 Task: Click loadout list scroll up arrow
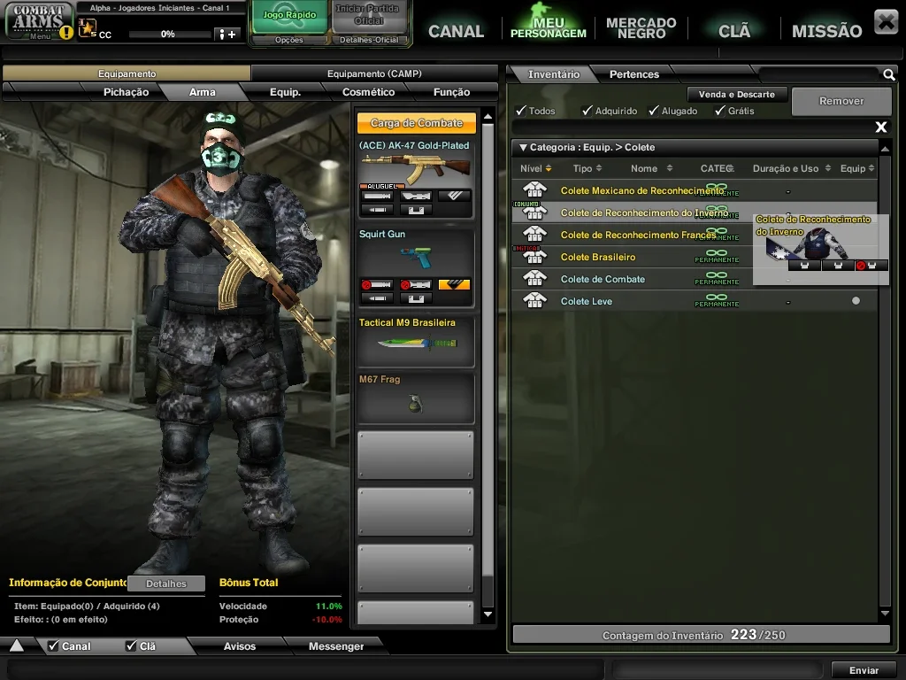pos(488,117)
